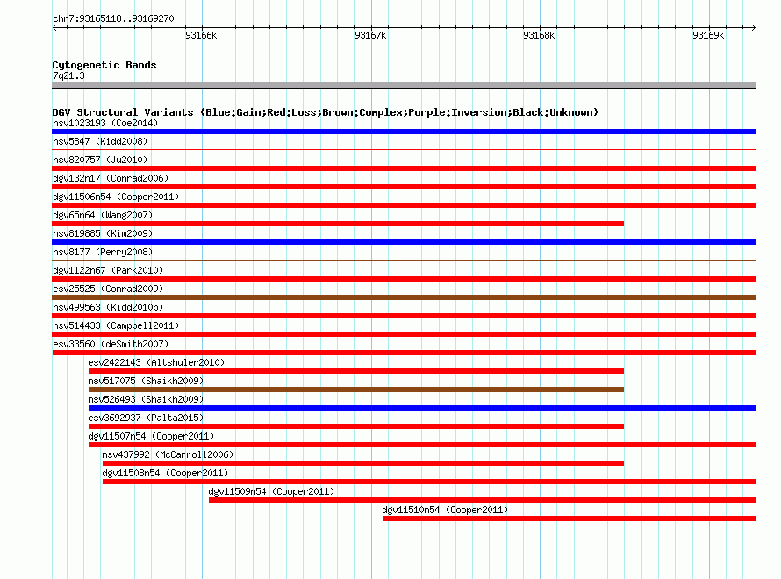Open dgv11510n54 (Cooper2011) variant
The width and height of the screenshot is (781, 579).
tap(445, 510)
